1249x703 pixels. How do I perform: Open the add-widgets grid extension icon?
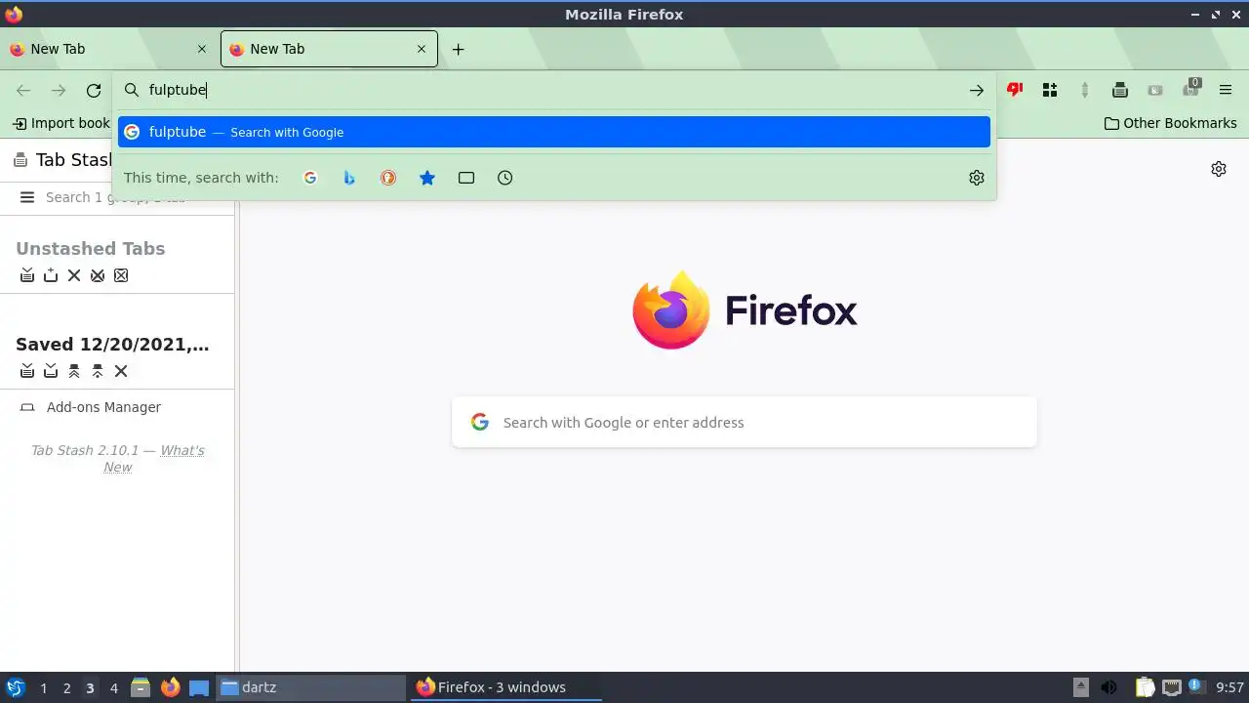(1050, 90)
